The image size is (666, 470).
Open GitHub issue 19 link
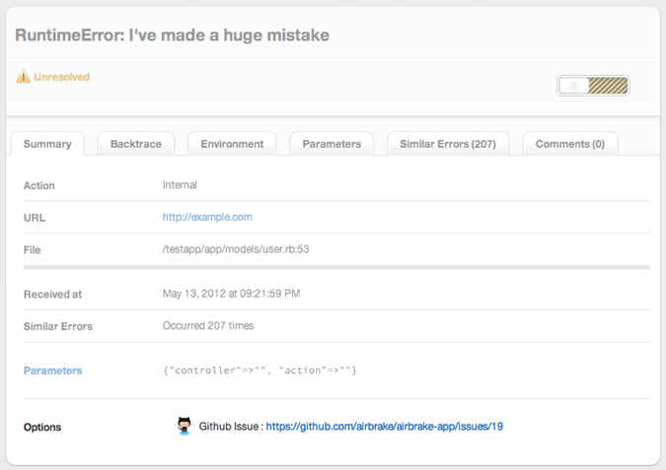click(x=385, y=427)
